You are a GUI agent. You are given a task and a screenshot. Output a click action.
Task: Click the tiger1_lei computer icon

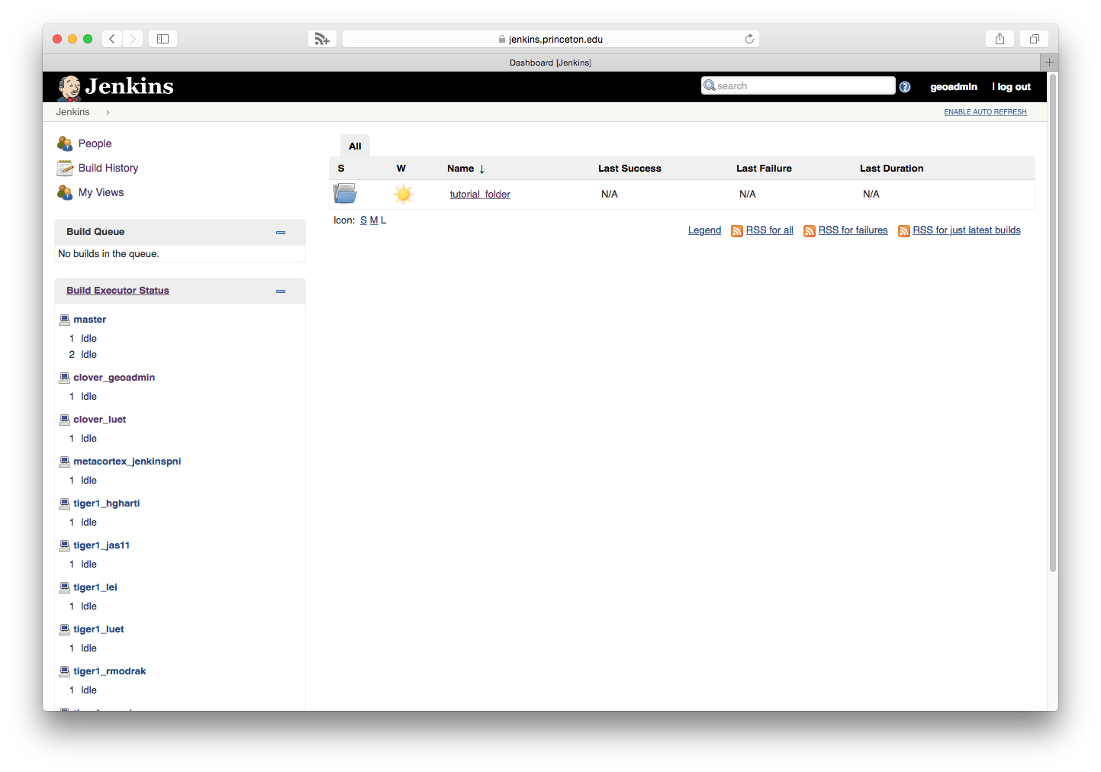(65, 587)
